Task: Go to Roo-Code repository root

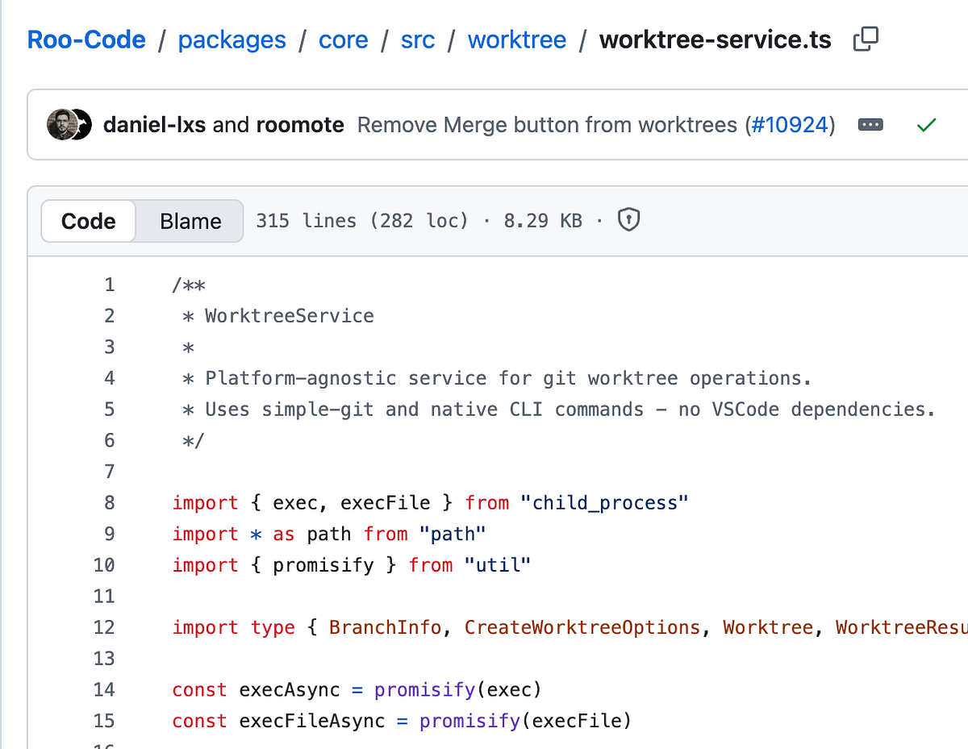Action: point(86,40)
